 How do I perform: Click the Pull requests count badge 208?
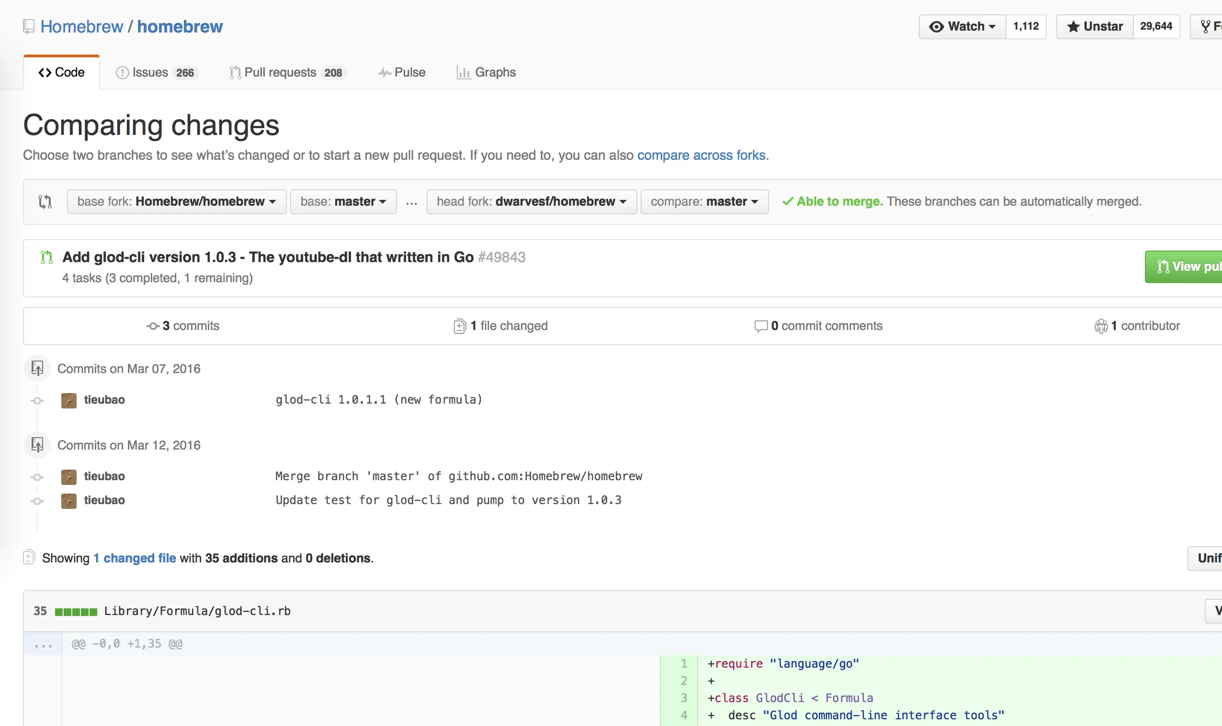tap(334, 73)
